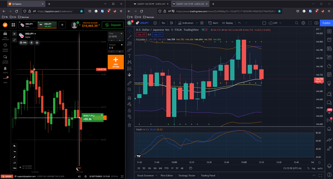Toggle magnet mode in drawing toolbar

click(x=129, y=98)
